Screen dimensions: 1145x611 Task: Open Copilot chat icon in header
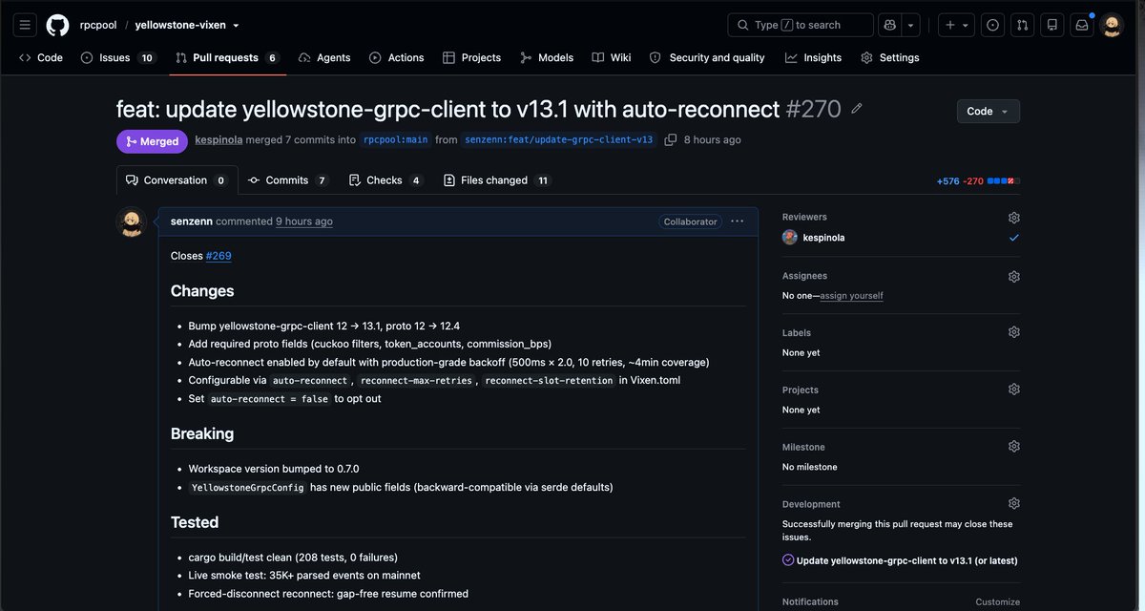tap(890, 25)
